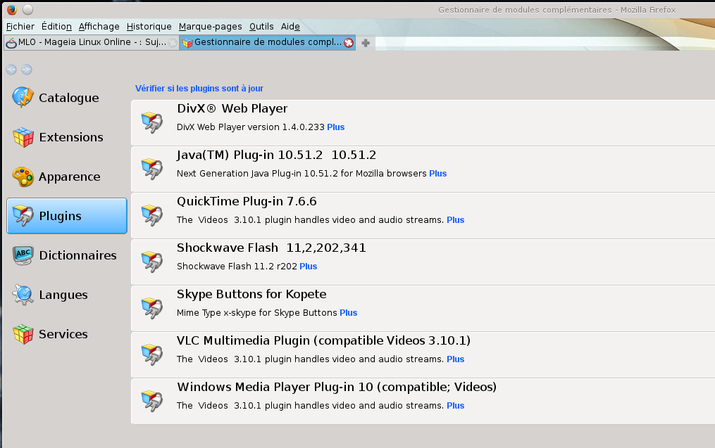Image resolution: width=715 pixels, height=448 pixels.
Task: Open the Historique menu
Action: (x=149, y=27)
